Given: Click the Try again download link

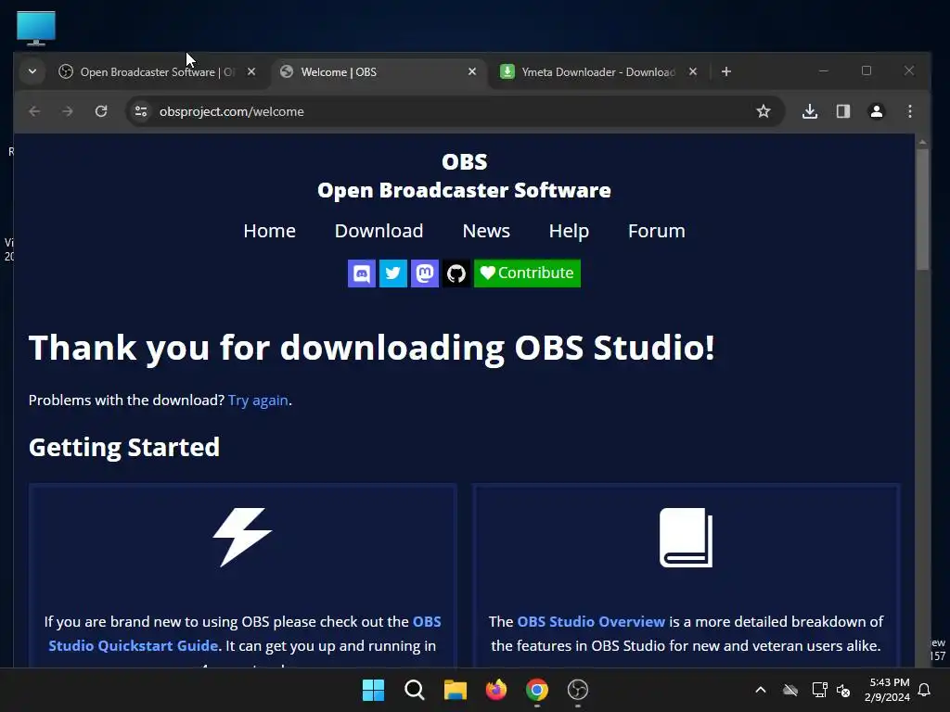Looking at the screenshot, I should click(x=258, y=400).
